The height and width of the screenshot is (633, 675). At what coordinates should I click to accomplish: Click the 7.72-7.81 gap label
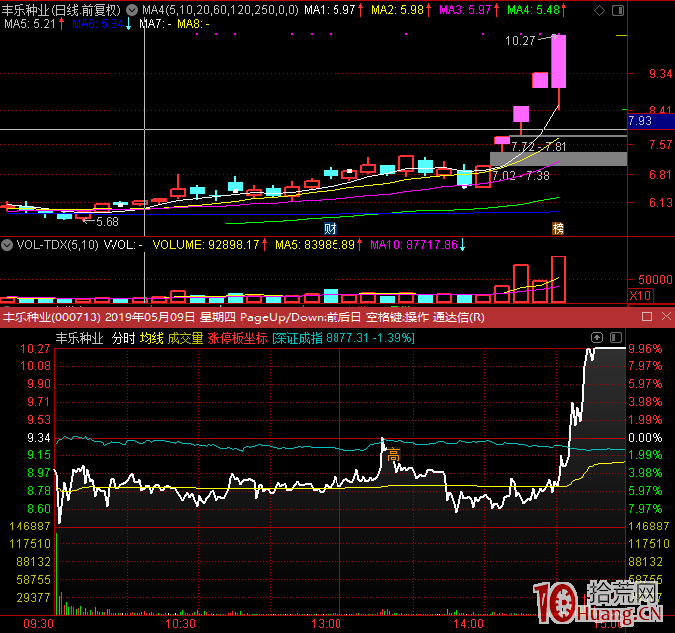[x=539, y=146]
